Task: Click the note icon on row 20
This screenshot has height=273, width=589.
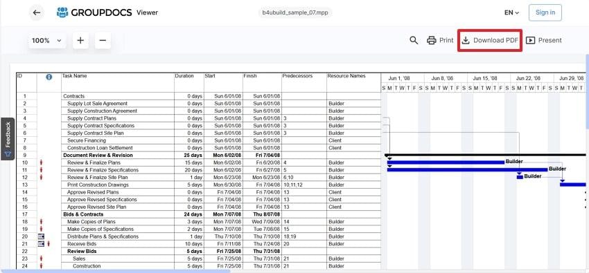Action: (42, 236)
